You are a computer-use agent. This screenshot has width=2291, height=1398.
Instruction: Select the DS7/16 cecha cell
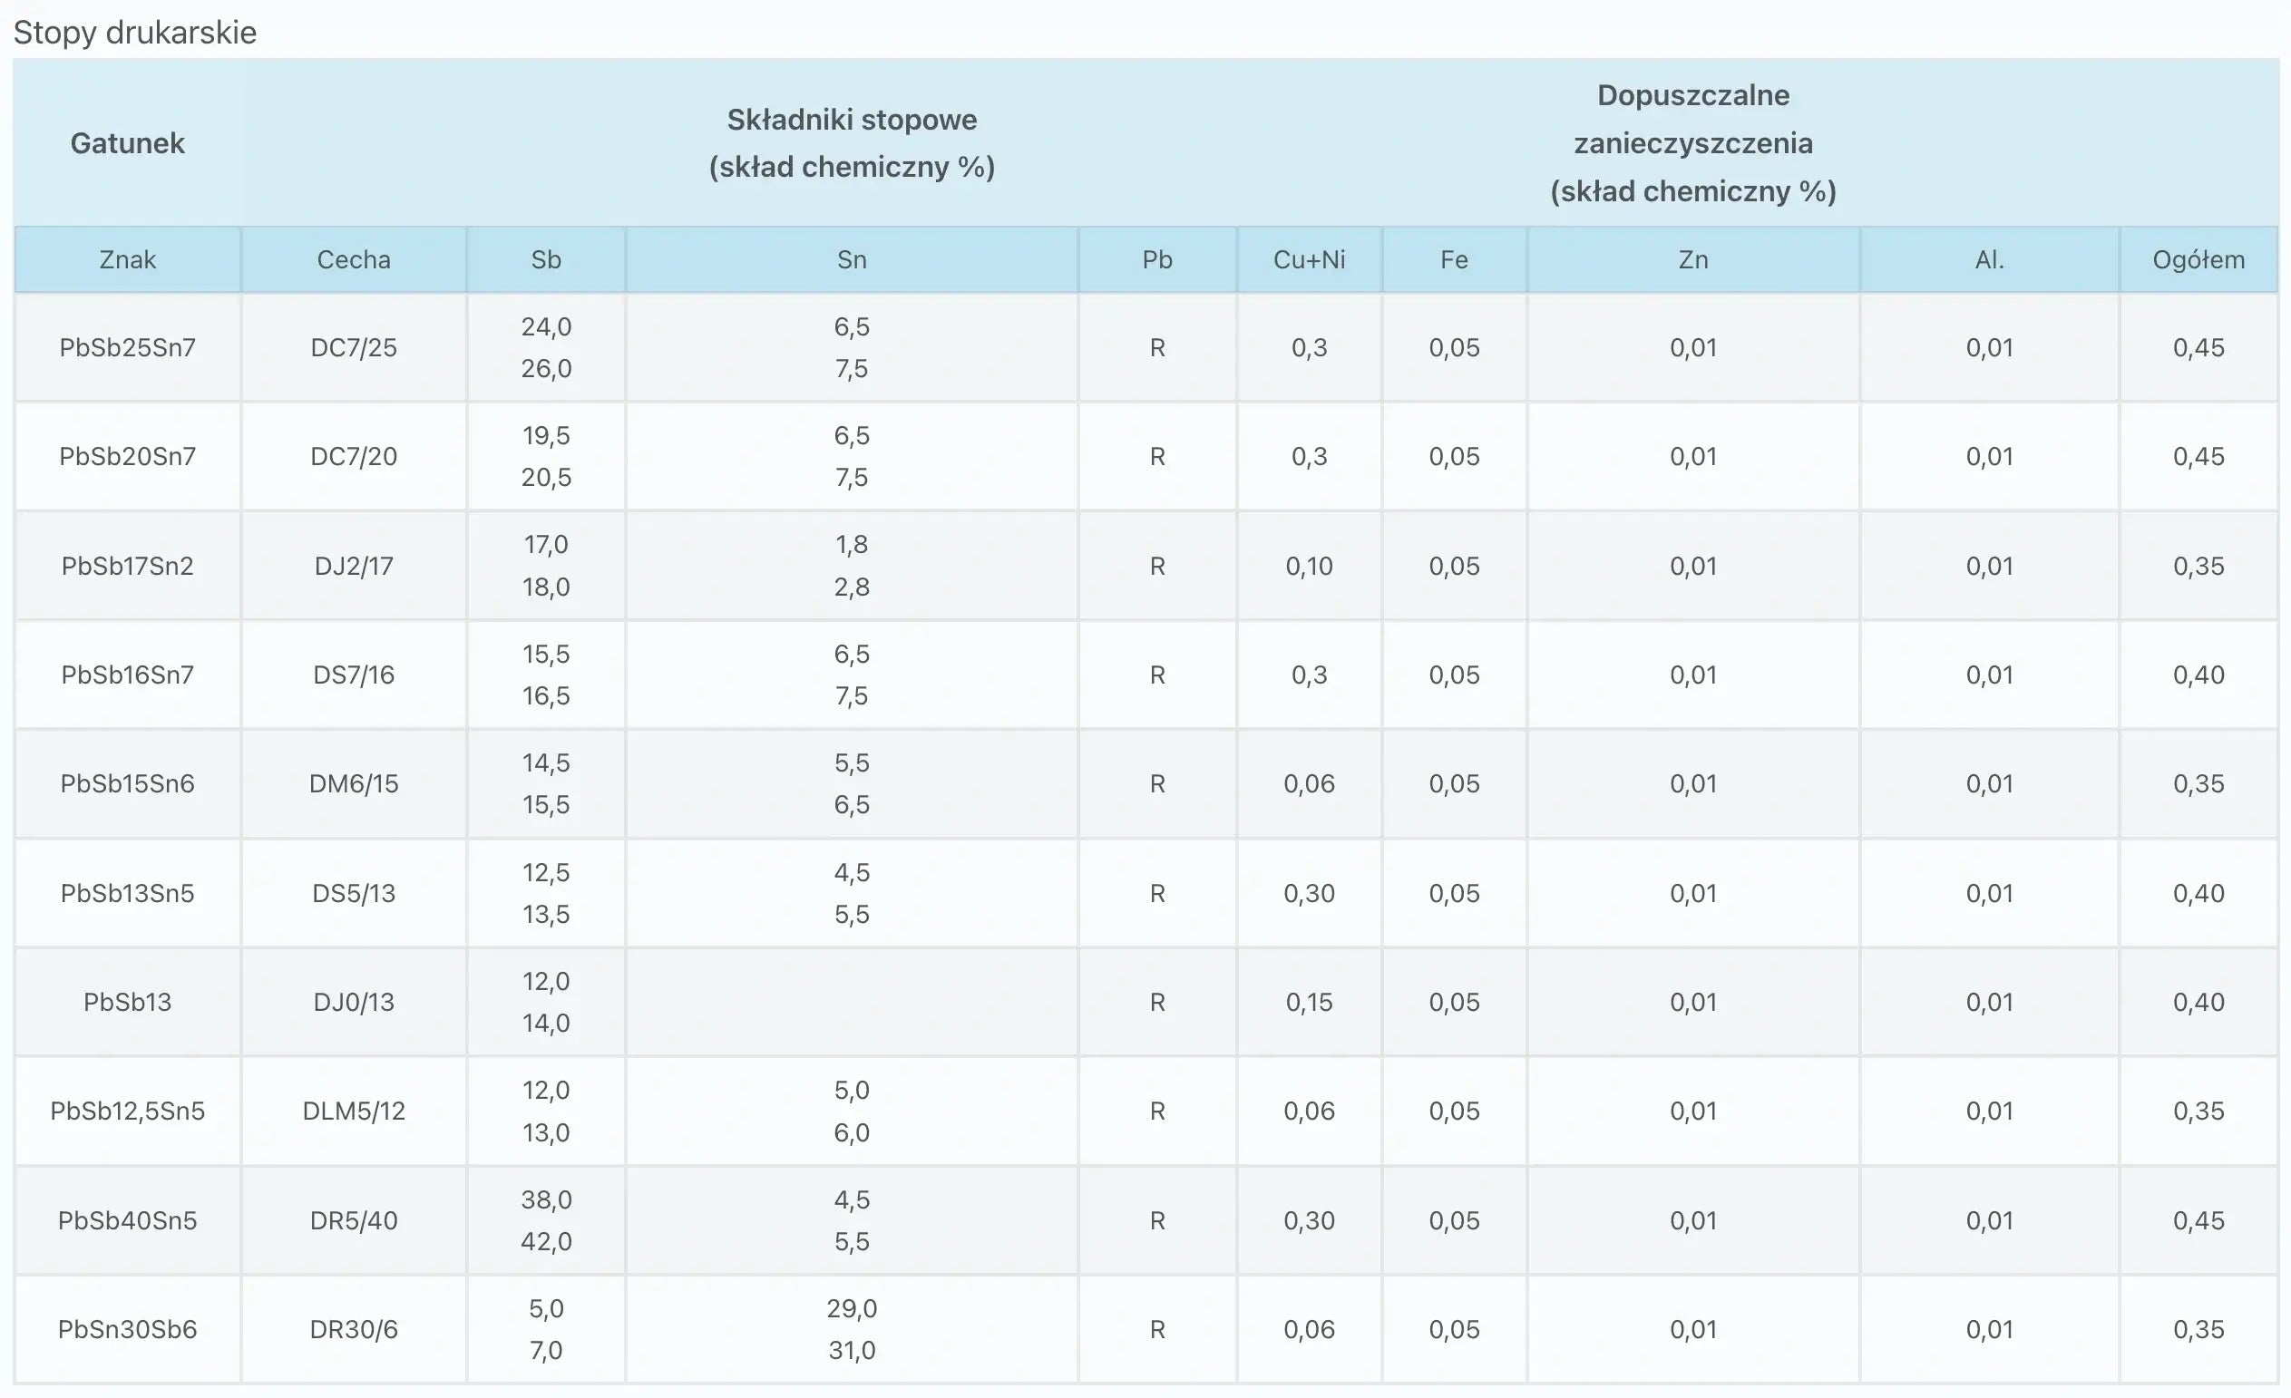(354, 675)
